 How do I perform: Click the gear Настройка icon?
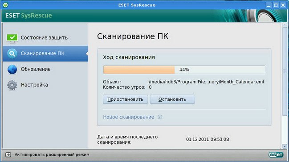12,85
